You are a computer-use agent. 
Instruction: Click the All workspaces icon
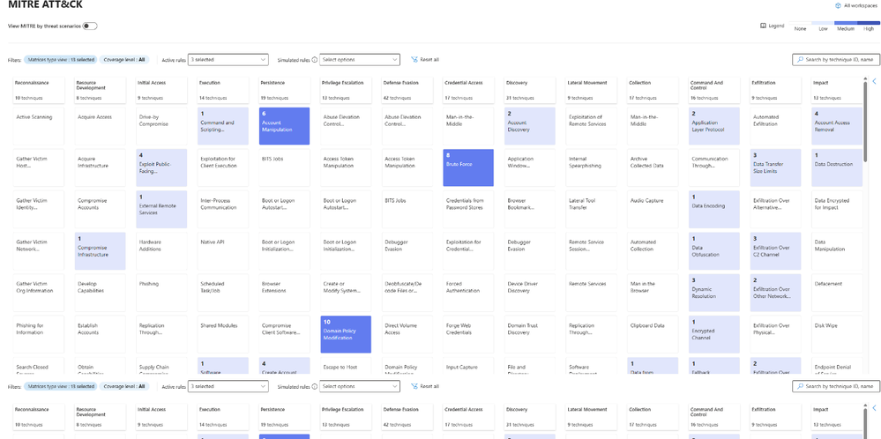[x=839, y=5]
